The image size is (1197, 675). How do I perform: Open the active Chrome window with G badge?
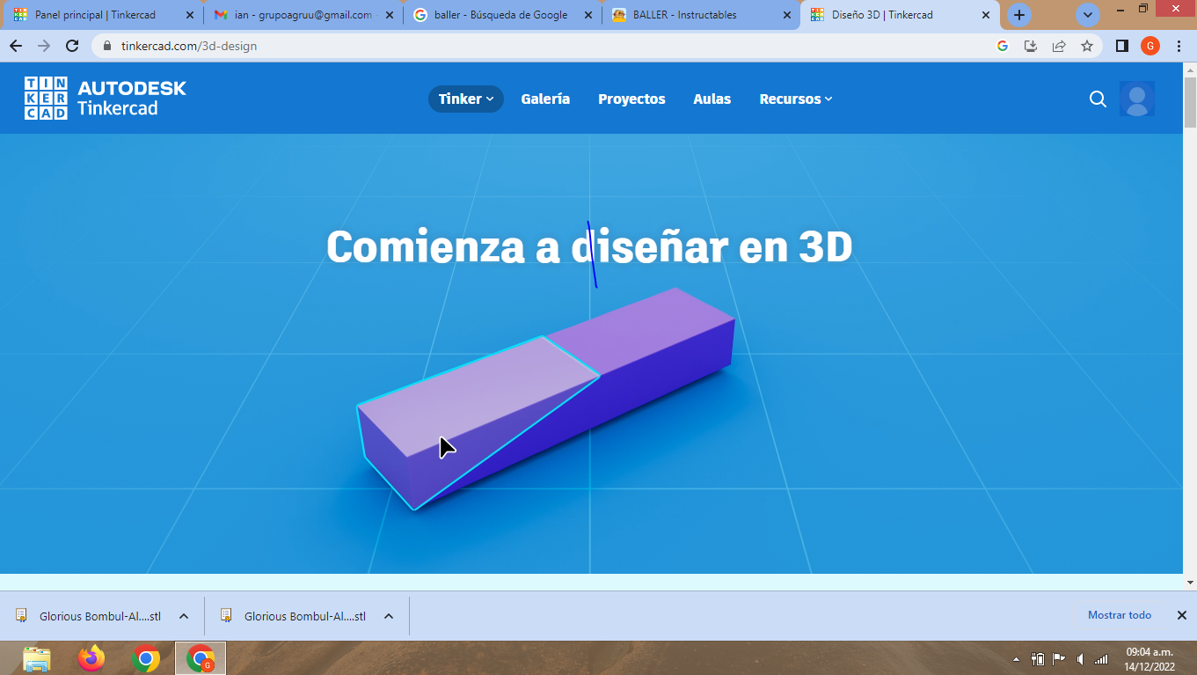coord(201,658)
